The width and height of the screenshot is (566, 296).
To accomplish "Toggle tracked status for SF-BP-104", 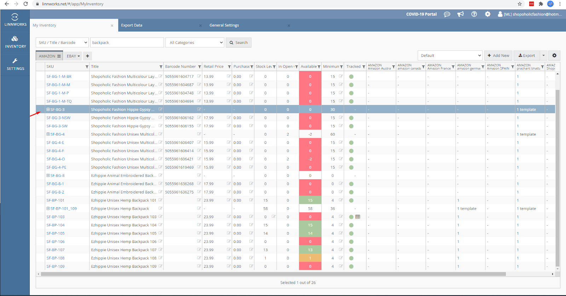I will (351, 225).
